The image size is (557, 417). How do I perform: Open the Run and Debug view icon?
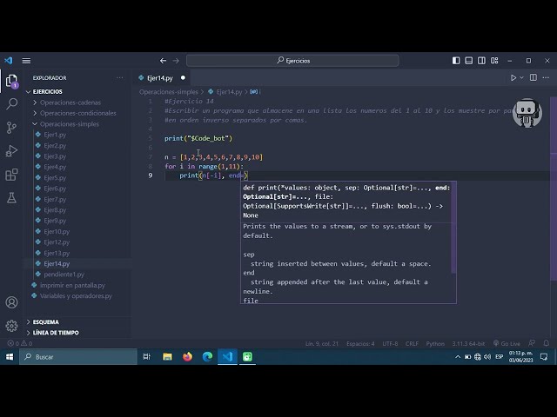[11, 150]
